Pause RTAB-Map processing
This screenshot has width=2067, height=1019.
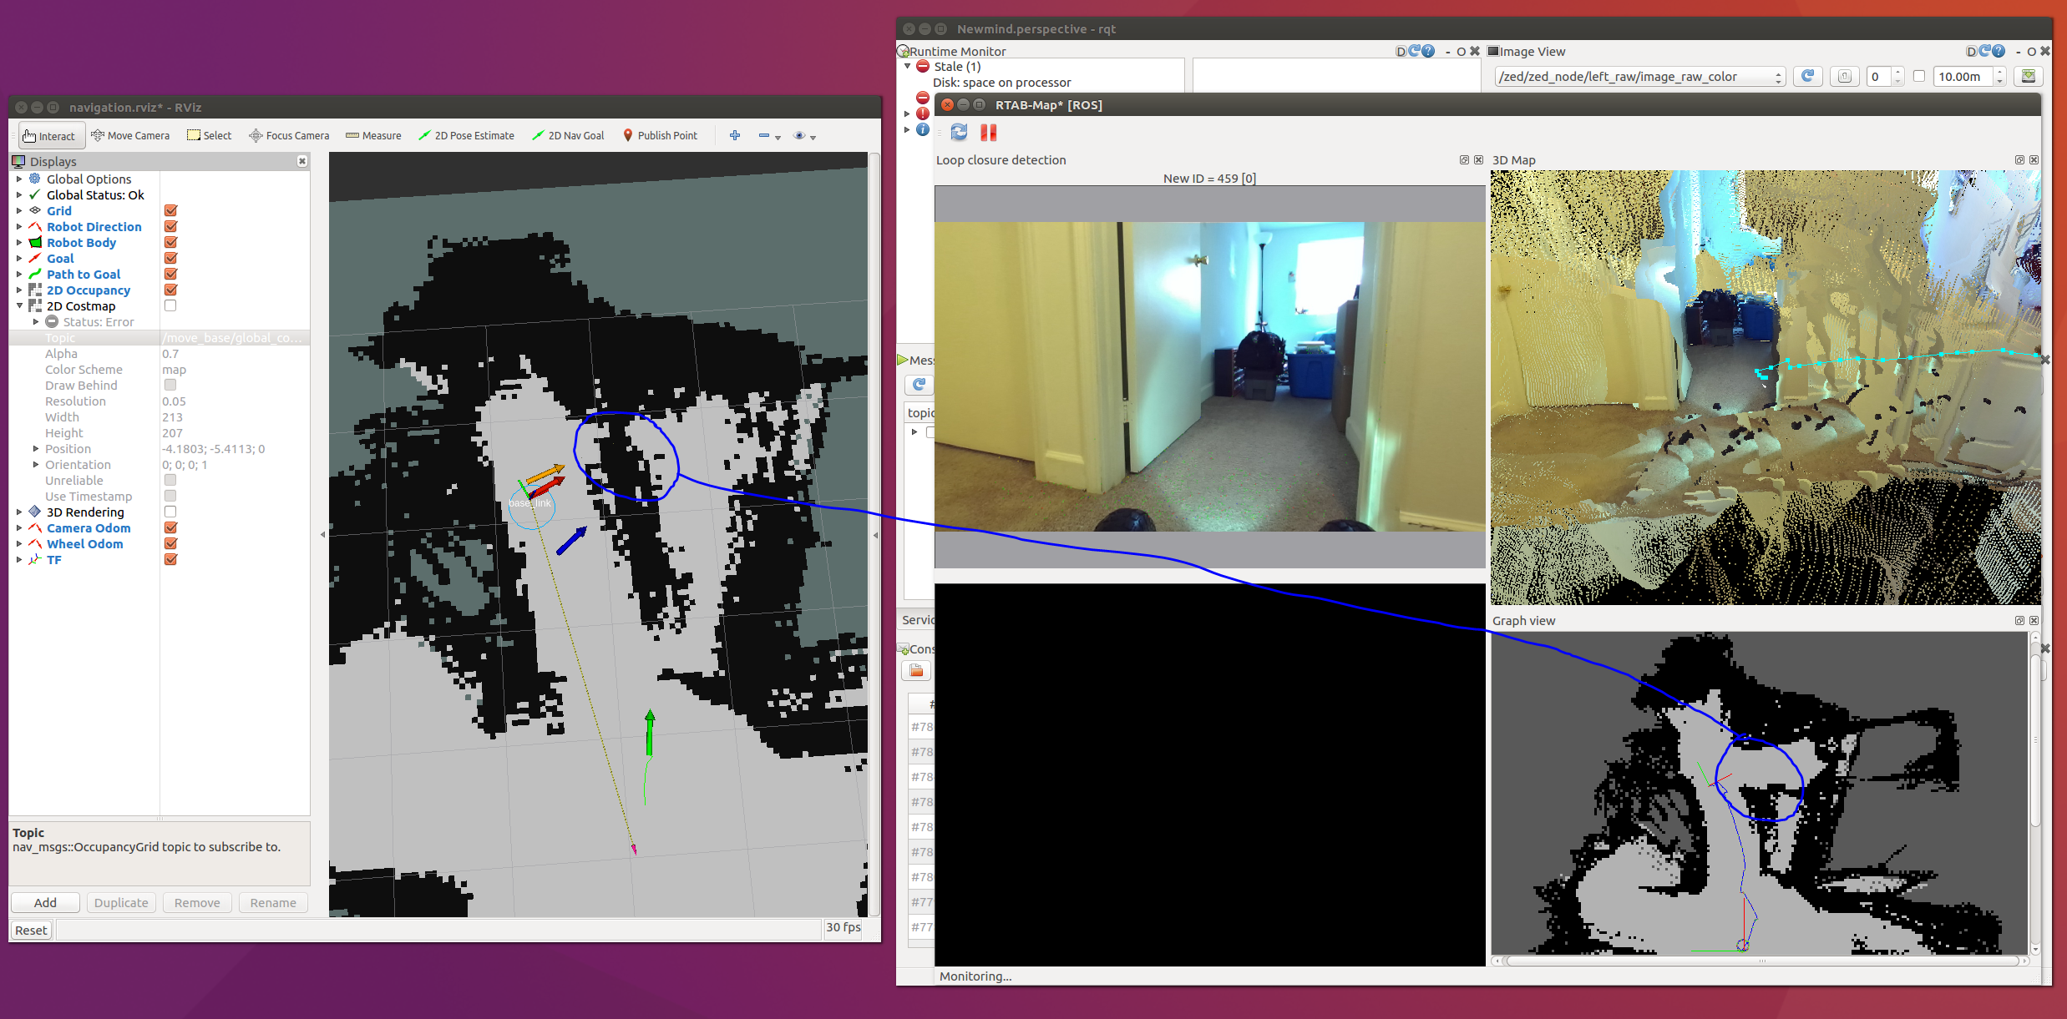coord(989,132)
